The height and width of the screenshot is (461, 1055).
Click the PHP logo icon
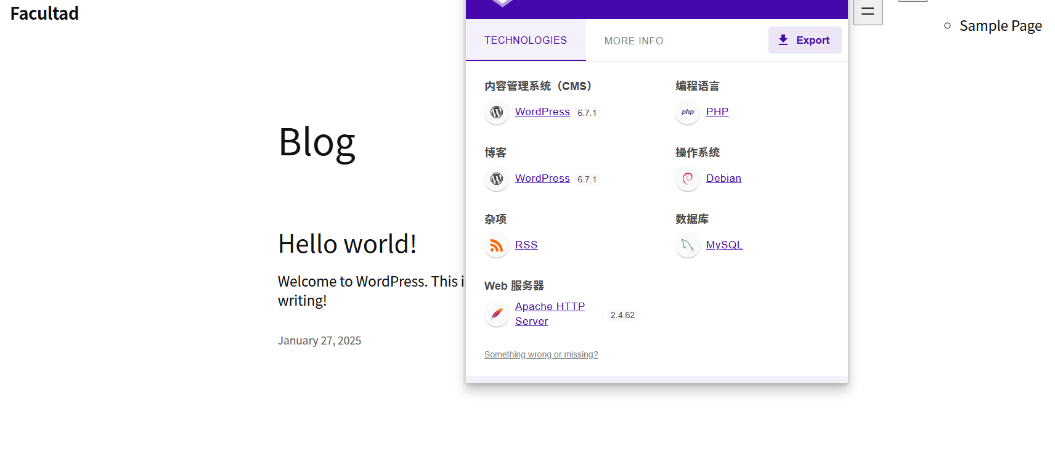(x=688, y=112)
